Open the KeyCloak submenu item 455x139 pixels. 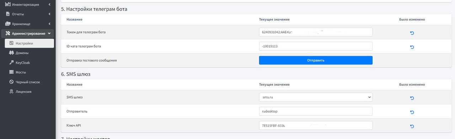tap(30, 63)
